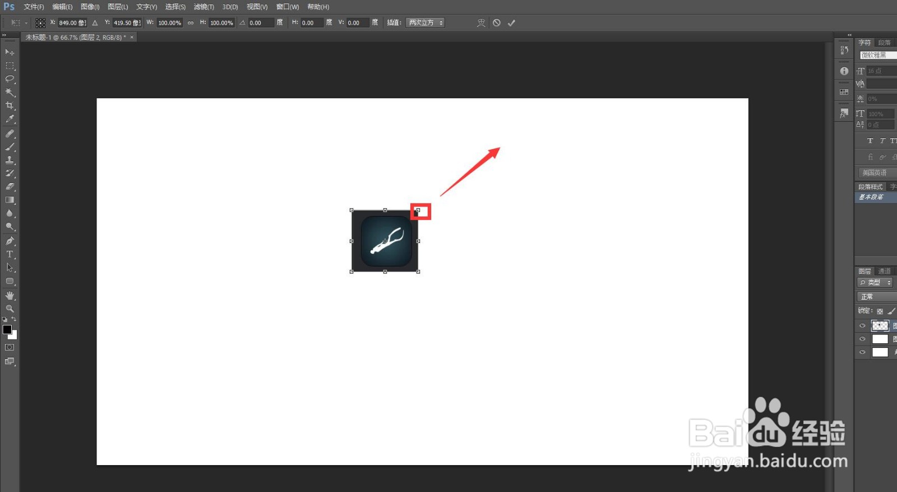897x492 pixels.
Task: Edit the X position field
Action: click(x=72, y=23)
